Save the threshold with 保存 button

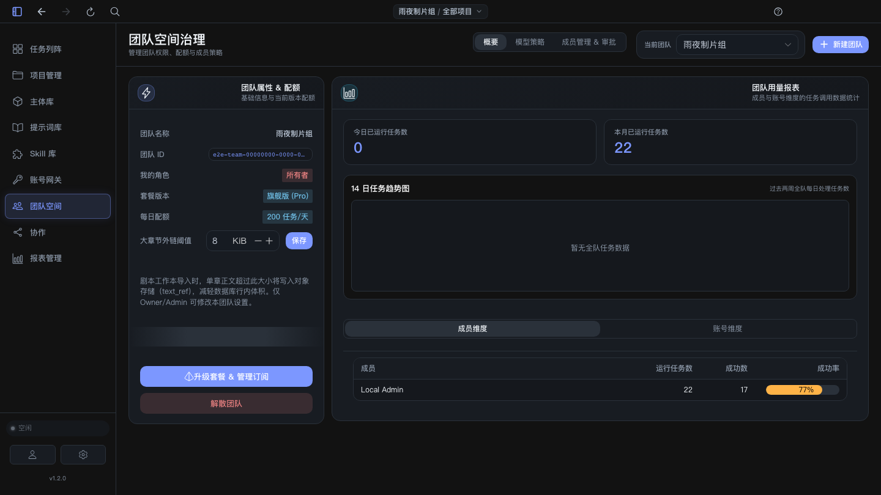[299, 241]
